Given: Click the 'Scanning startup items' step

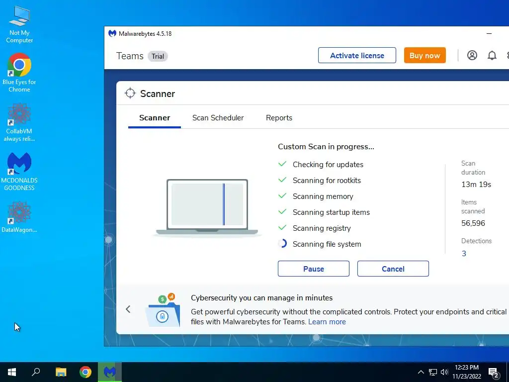Looking at the screenshot, I should click(x=331, y=212).
